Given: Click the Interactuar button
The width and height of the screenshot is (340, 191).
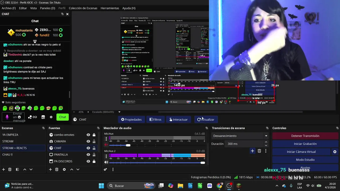Looking at the screenshot, I should pos(178,120).
